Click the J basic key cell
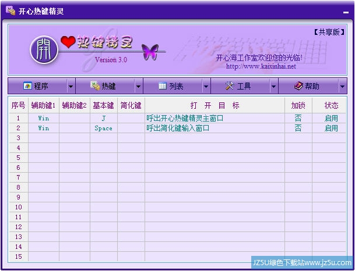355x271 pixels. (103, 118)
